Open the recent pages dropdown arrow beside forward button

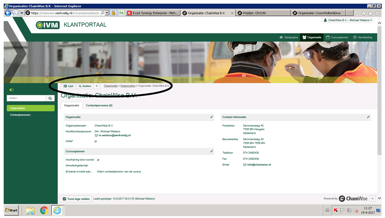[22, 13]
